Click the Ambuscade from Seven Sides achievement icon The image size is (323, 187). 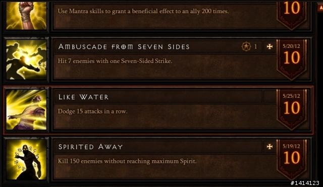[x=26, y=59]
